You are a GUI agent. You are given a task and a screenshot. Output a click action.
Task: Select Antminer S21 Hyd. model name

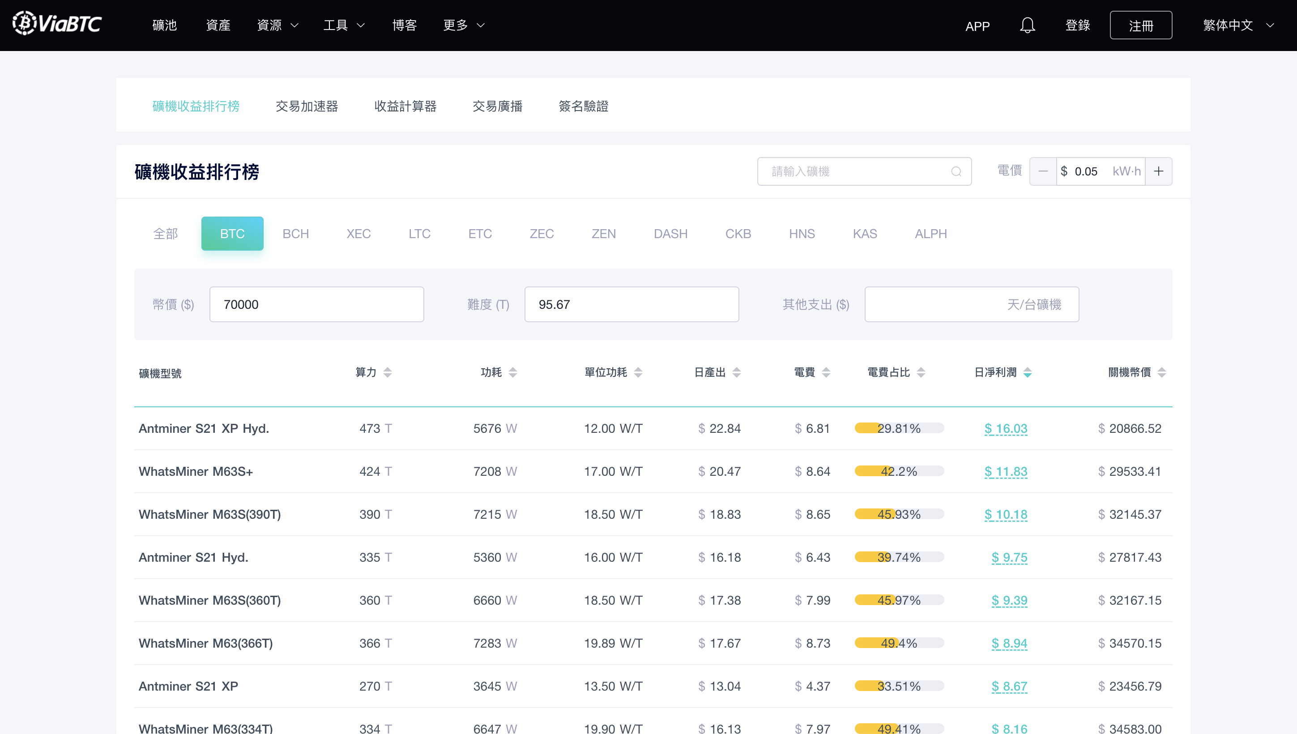(x=194, y=557)
